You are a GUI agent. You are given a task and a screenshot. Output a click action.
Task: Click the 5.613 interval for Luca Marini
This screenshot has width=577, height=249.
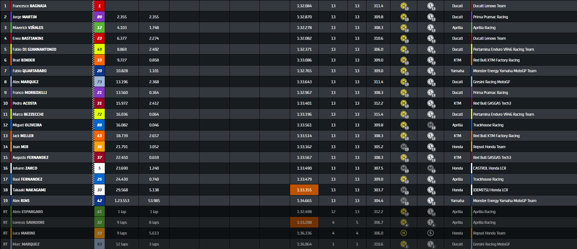click(x=154, y=233)
